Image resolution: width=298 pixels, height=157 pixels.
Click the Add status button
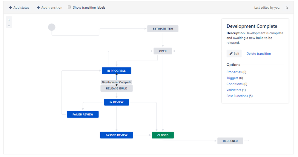coord(19,7)
